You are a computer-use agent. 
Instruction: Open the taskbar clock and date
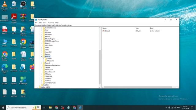(x=185, y=108)
